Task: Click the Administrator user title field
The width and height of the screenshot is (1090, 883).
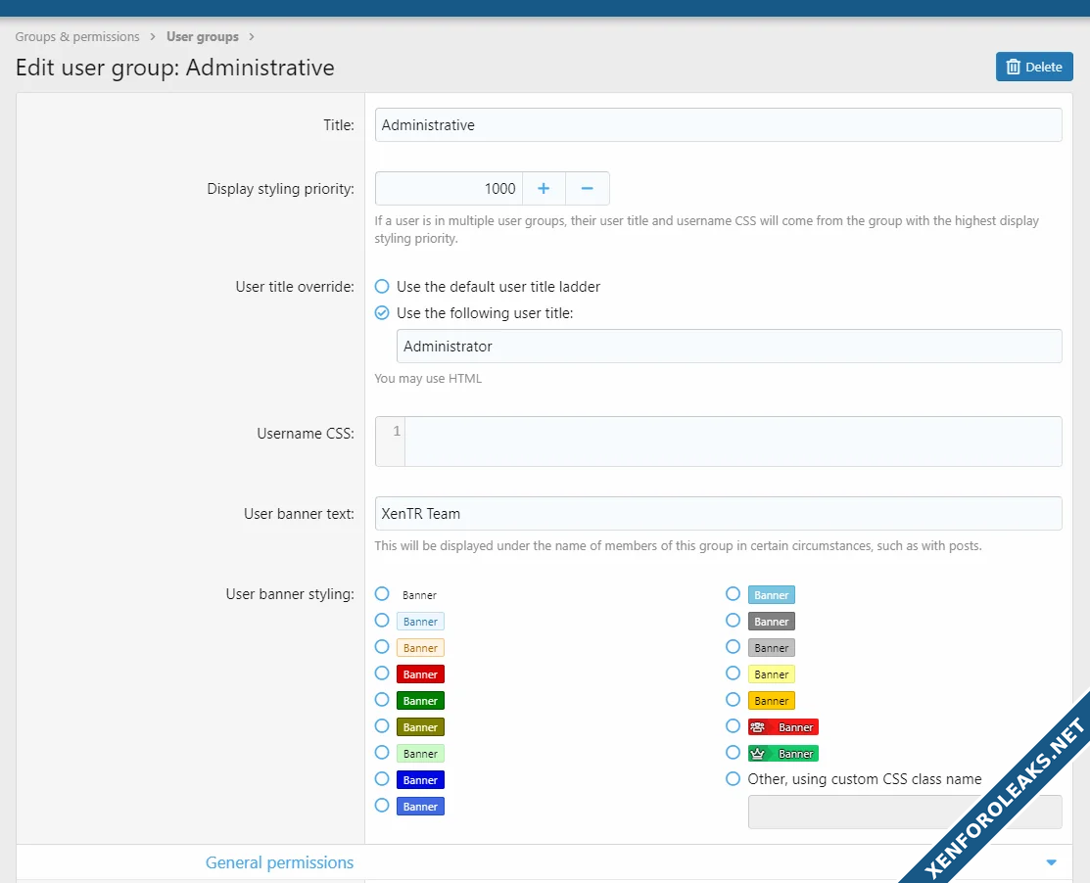Action: [x=729, y=347]
